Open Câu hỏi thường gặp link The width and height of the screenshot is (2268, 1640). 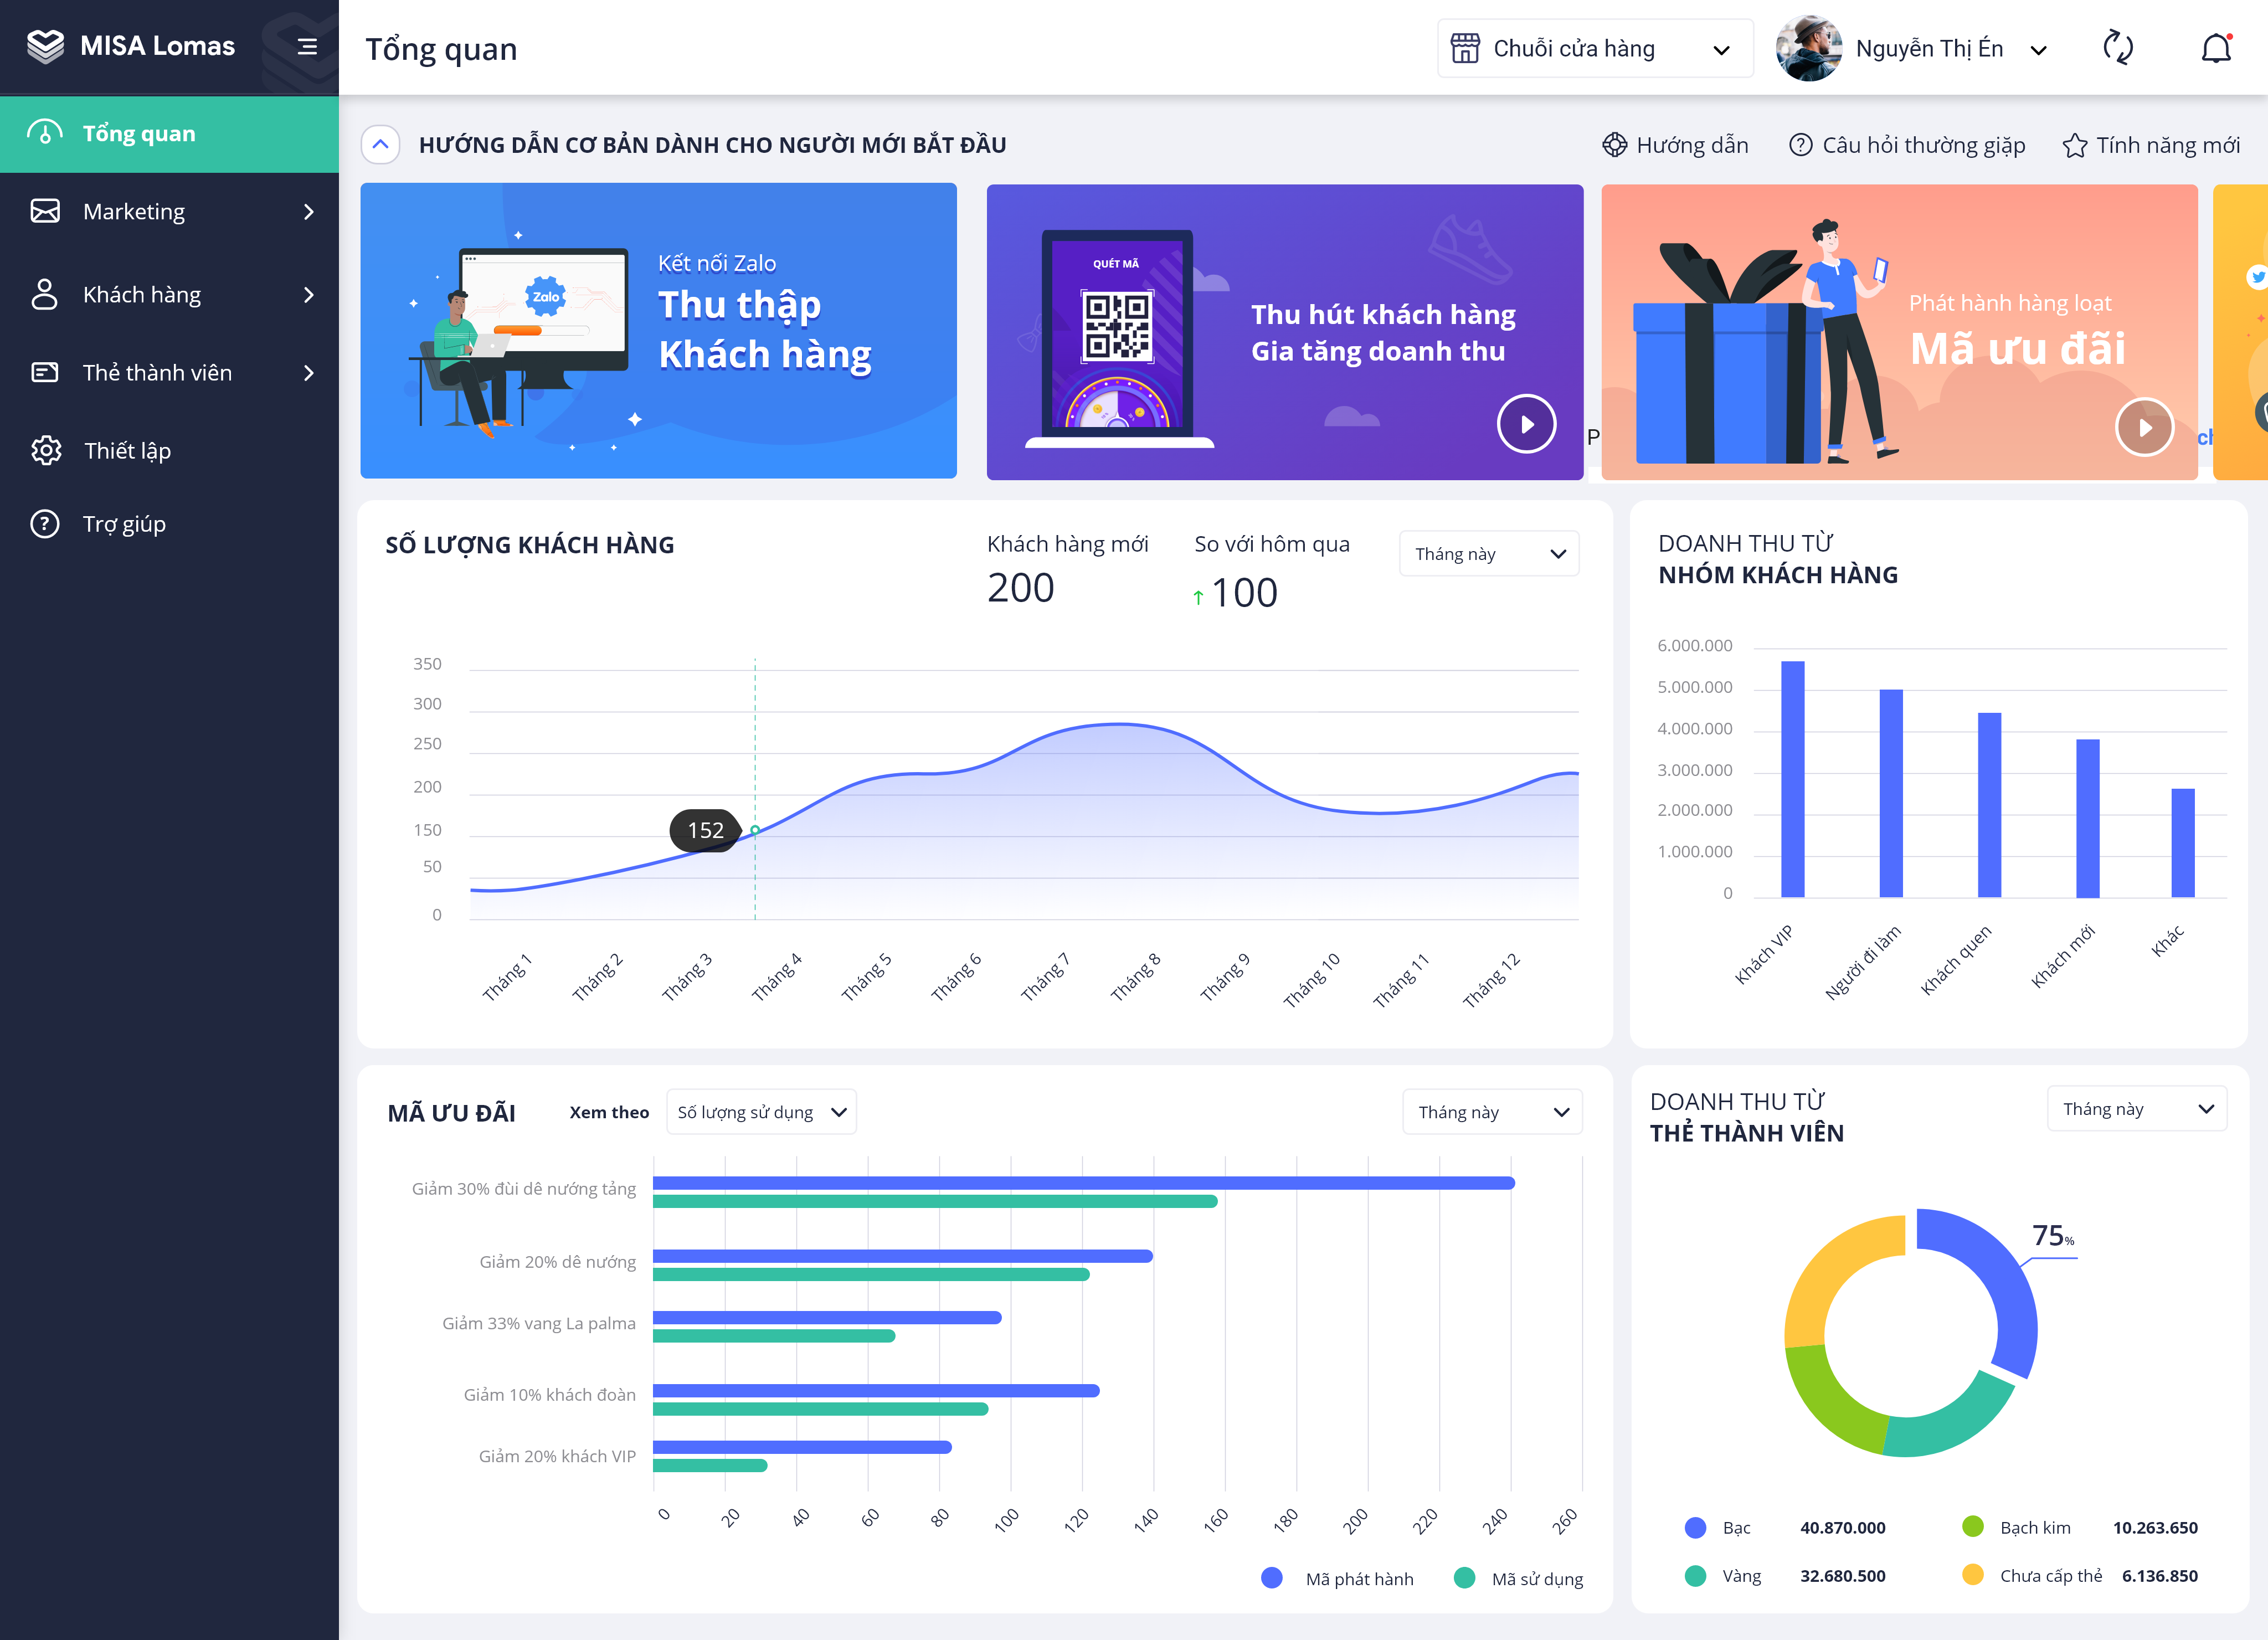pyautogui.click(x=1907, y=146)
